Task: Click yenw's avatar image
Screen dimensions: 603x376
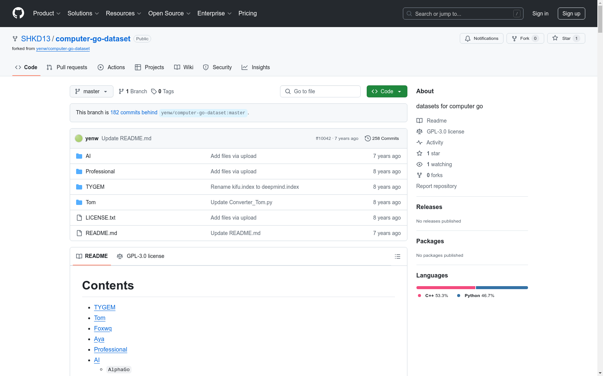Action: tap(79, 138)
